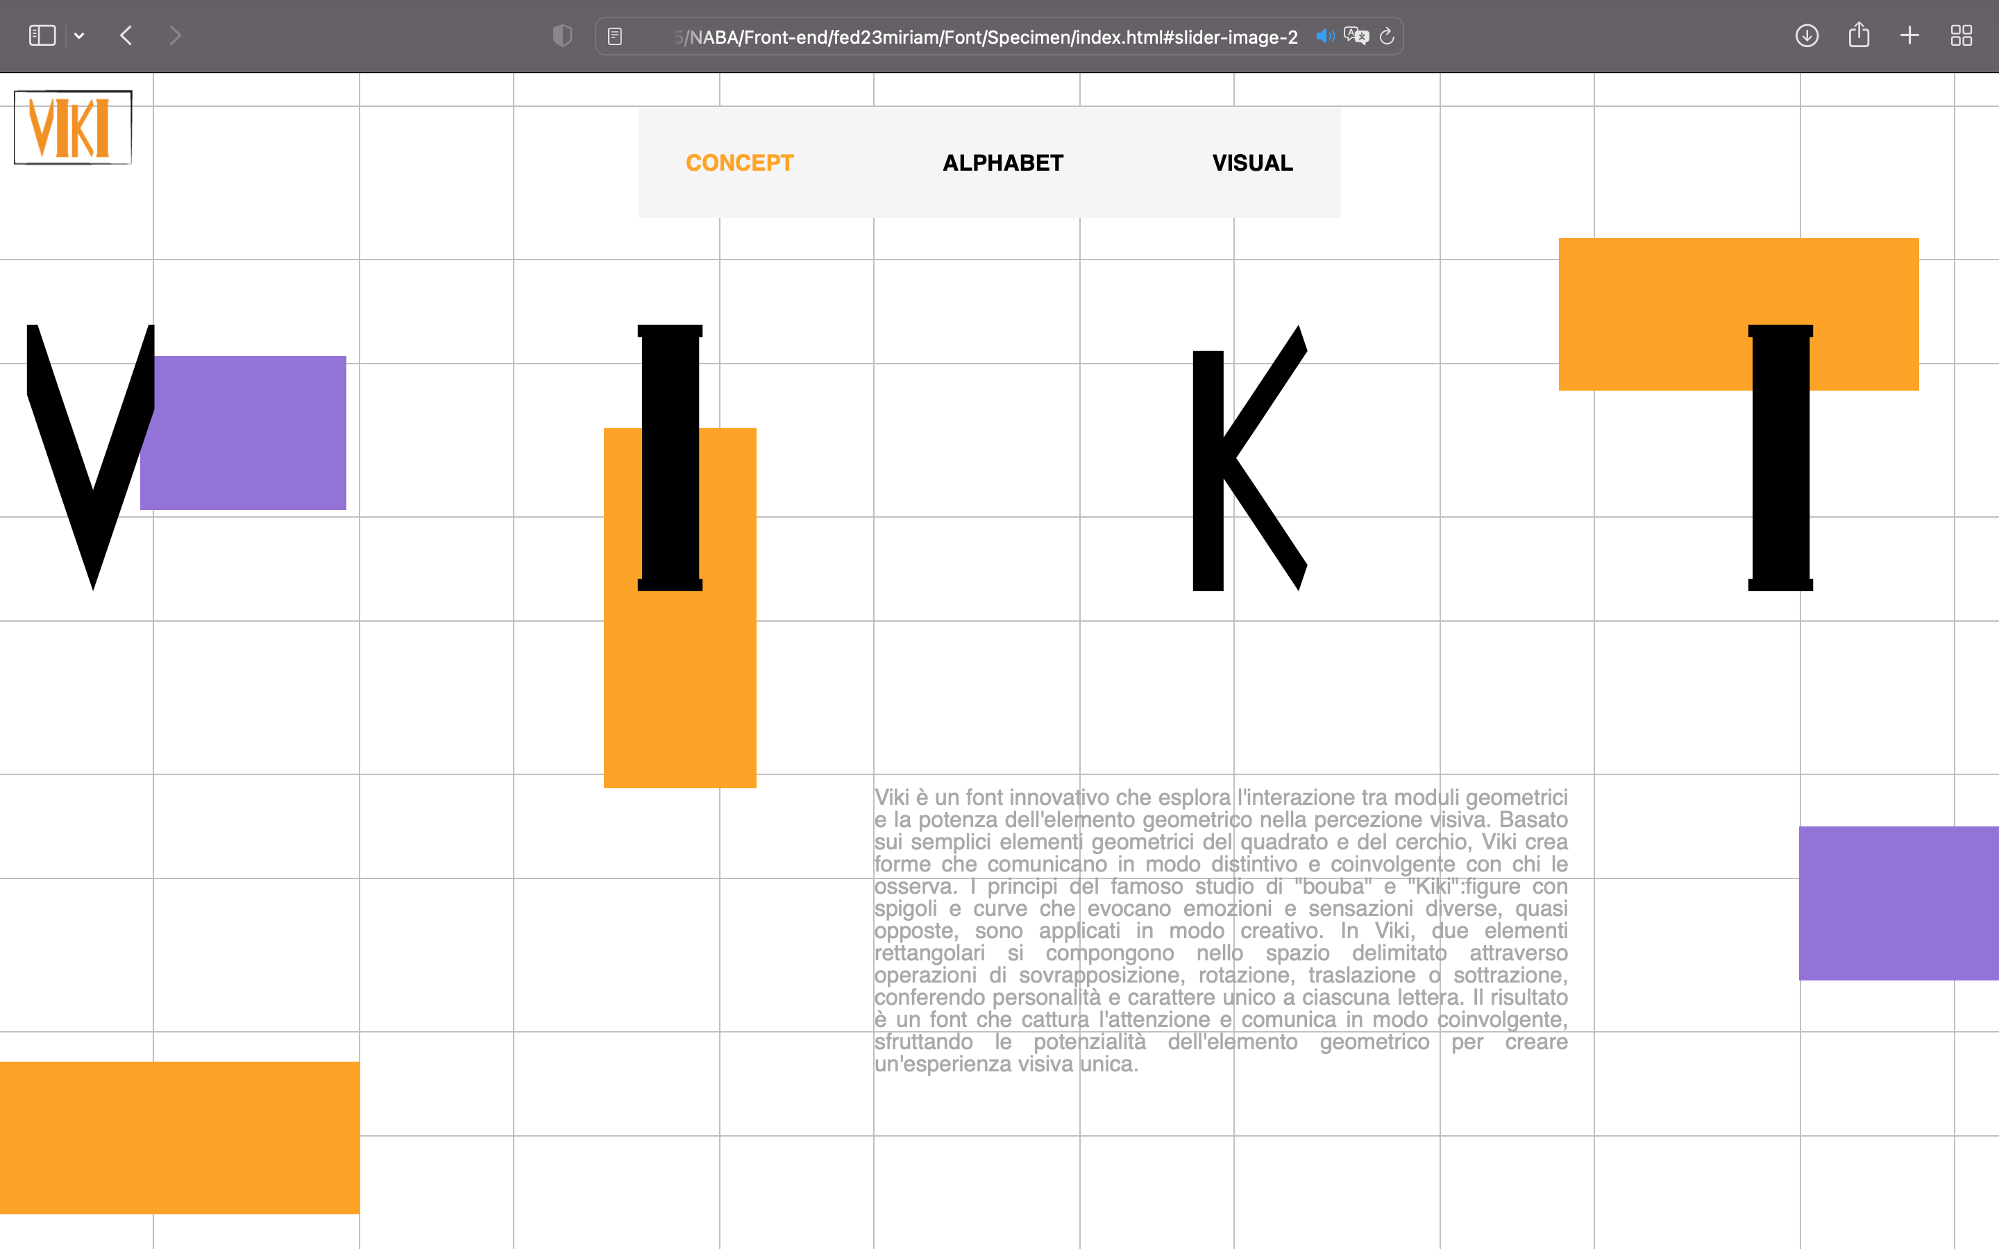This screenshot has height=1249, width=1999.
Task: Reload the current page
Action: pyautogui.click(x=1387, y=36)
